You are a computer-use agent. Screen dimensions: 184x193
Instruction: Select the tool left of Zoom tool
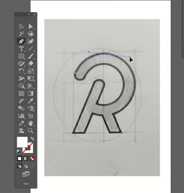21,131
